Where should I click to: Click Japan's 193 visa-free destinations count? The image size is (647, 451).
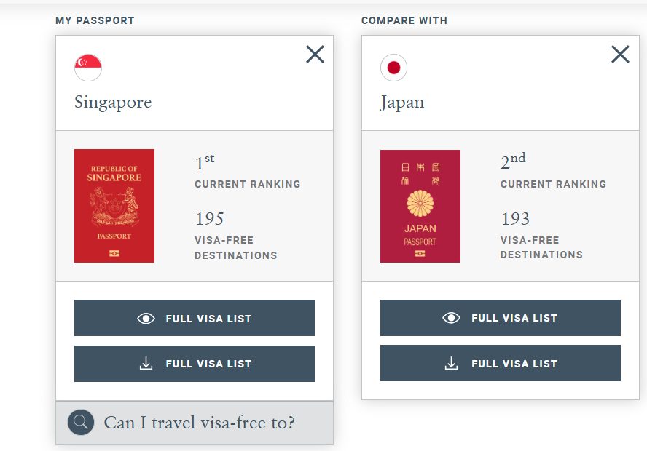pyautogui.click(x=515, y=219)
